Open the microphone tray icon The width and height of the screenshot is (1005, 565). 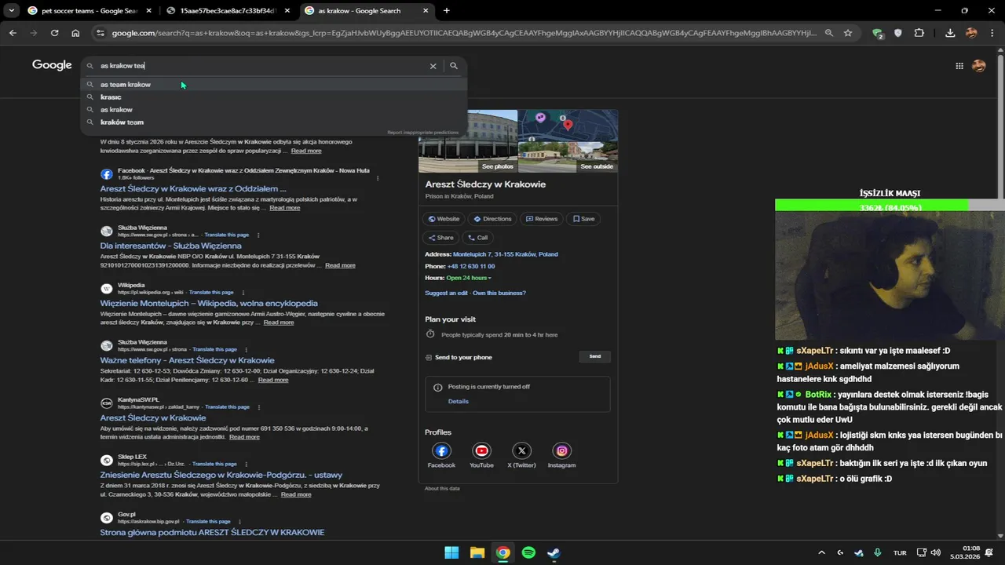878,552
